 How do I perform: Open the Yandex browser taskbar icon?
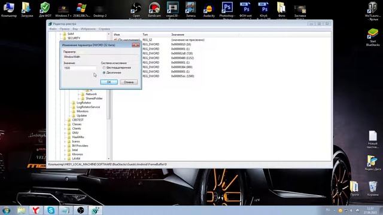(x=36, y=210)
